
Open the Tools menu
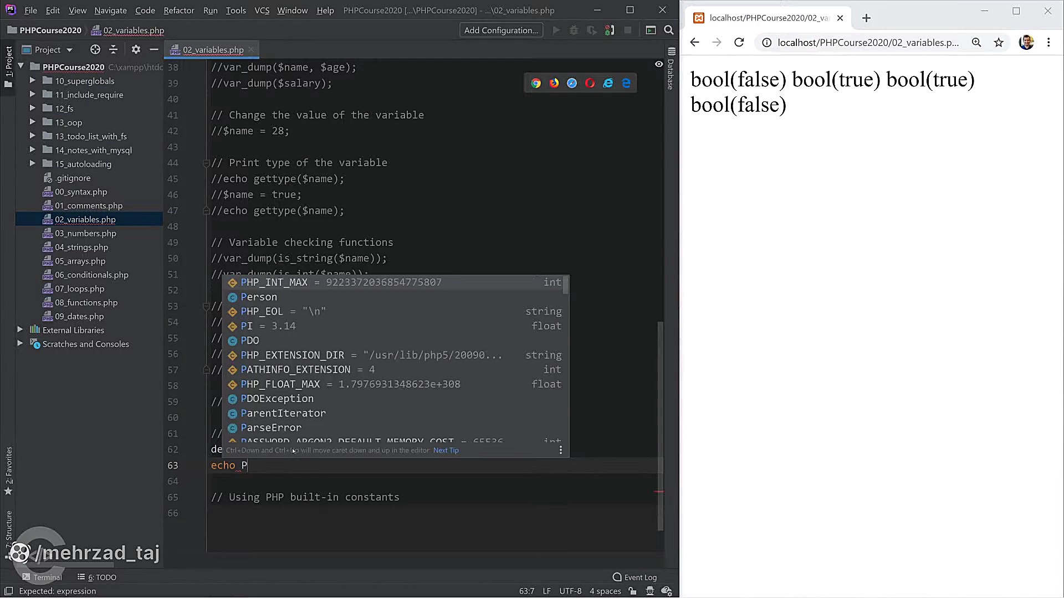click(236, 10)
